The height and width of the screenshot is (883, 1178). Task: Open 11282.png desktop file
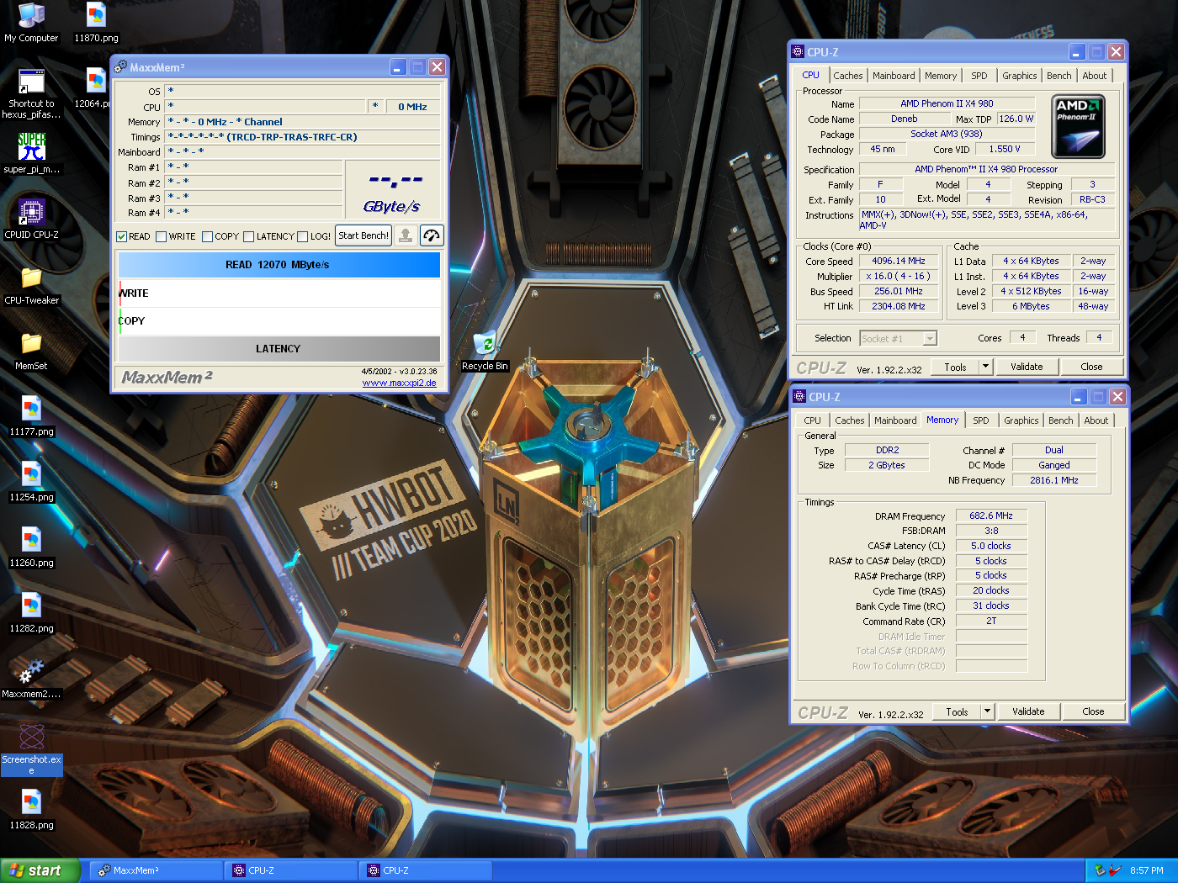point(31,613)
